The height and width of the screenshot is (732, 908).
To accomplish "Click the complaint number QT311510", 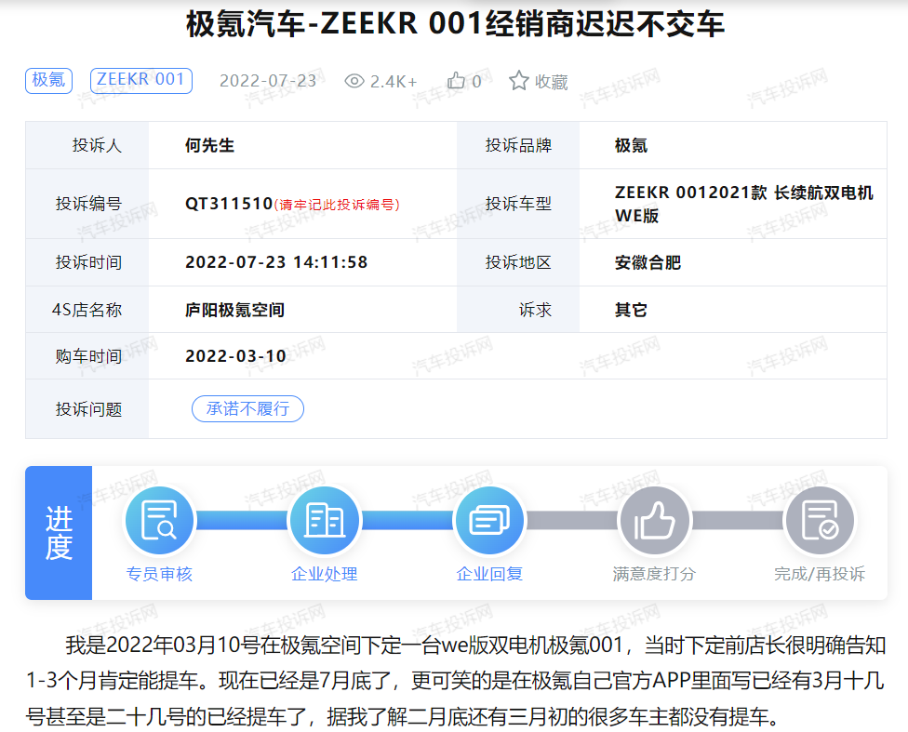I will (229, 204).
